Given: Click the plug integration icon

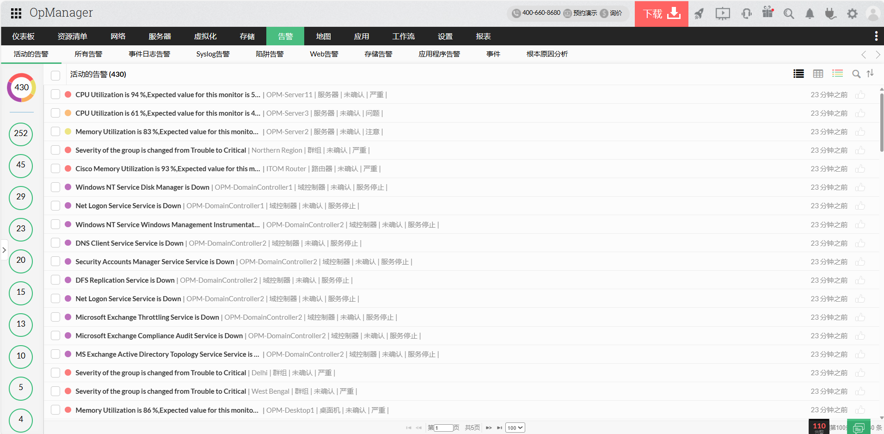Looking at the screenshot, I should 830,13.
